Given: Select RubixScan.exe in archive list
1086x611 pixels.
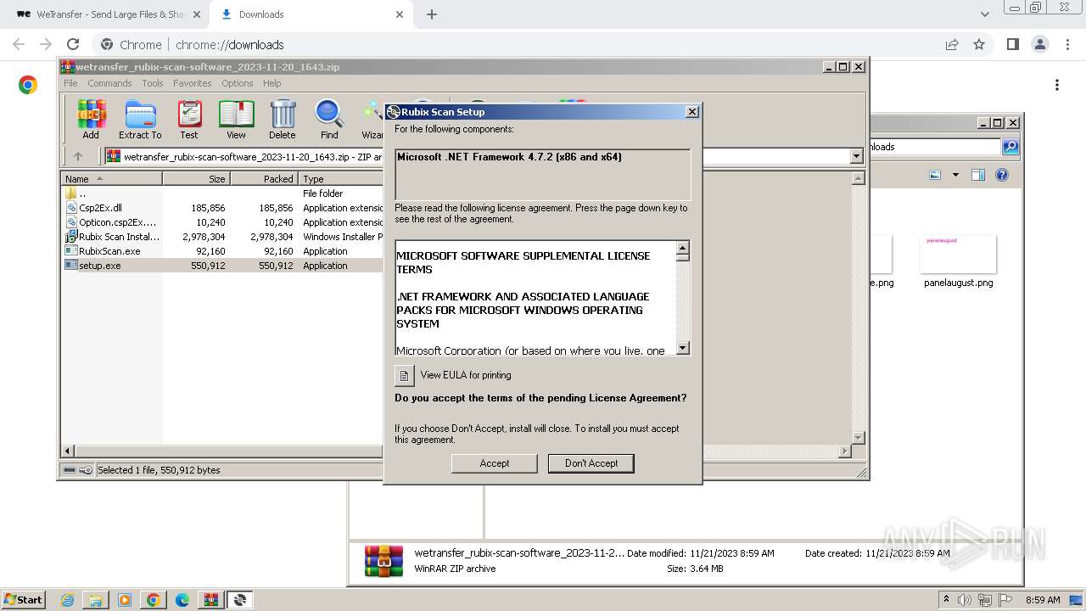Looking at the screenshot, I should (x=223, y=251).
